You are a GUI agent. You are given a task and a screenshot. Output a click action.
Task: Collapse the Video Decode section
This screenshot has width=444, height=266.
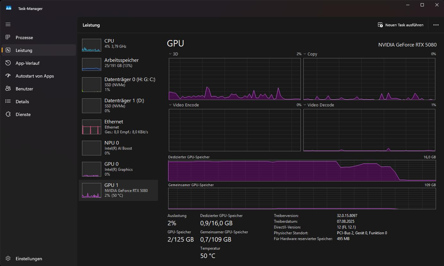[305, 105]
